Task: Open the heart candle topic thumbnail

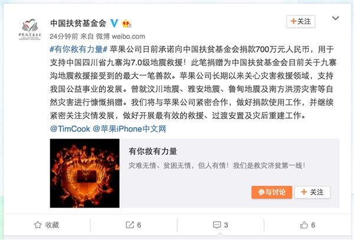Action: 84,173
